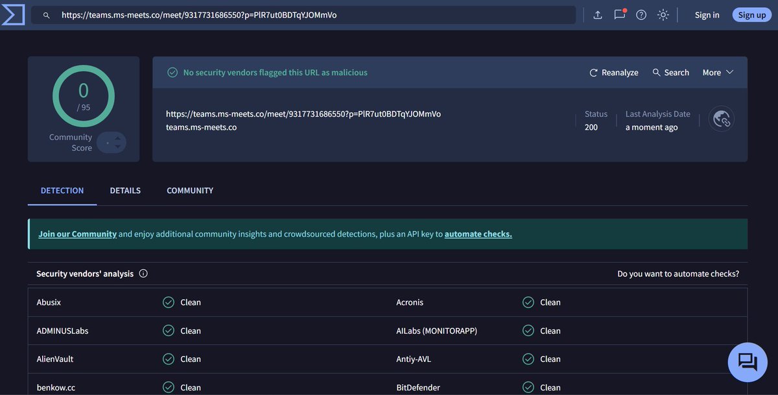Screen dimensions: 778x395
Task: Select the ADMINUSLabs vendor name
Action: pos(62,331)
